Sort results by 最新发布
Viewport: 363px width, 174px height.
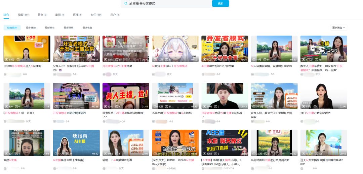(50, 28)
